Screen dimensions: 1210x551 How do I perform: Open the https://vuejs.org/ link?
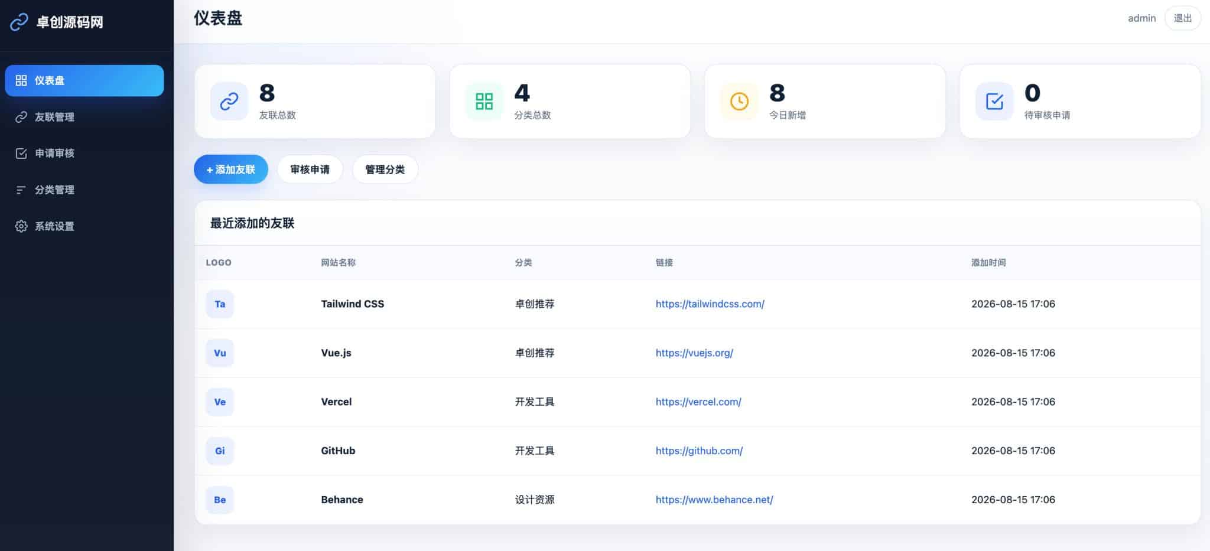pos(694,353)
